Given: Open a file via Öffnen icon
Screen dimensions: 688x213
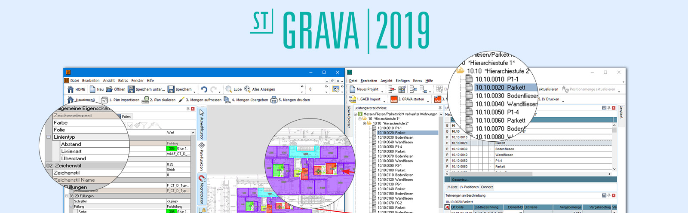Looking at the screenshot, I should click(x=109, y=89).
